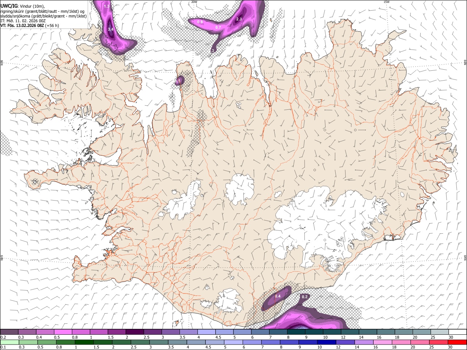Image resolution: width=467 pixels, height=350 pixels.
Task: Select the light pink swatch between 16 and 18, bottom row
Action: tap(382, 342)
